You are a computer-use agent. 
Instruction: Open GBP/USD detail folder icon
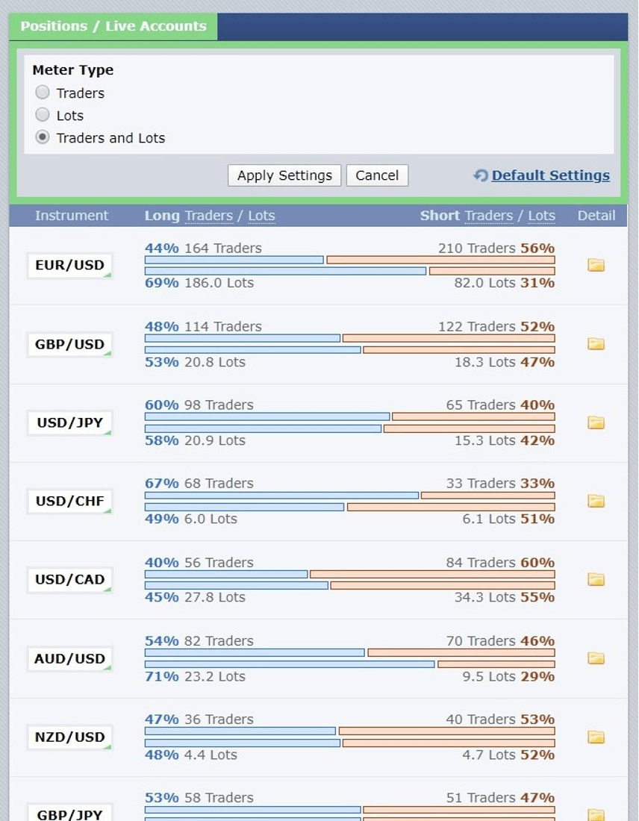pyautogui.click(x=596, y=344)
